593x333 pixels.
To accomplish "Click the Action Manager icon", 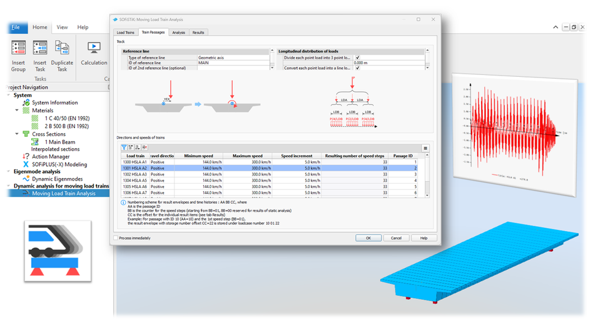I will pyautogui.click(x=26, y=156).
